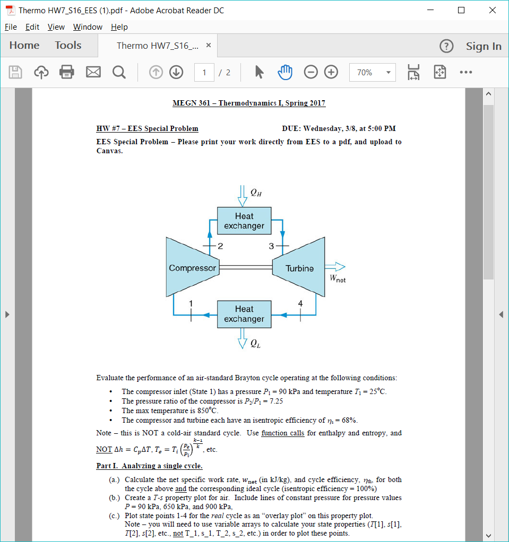Image resolution: width=509 pixels, height=542 pixels.
Task: Zoom in on the document
Action: click(331, 72)
